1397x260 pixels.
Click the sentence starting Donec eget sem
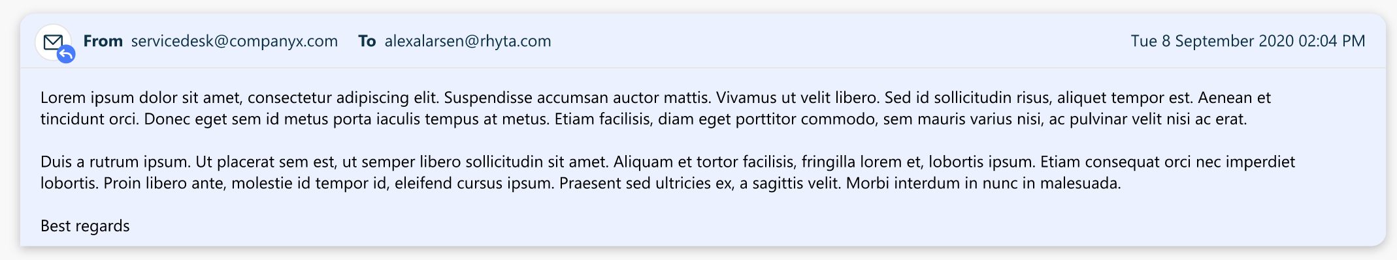347,119
